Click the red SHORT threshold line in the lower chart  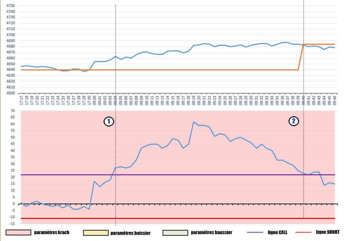point(178,219)
